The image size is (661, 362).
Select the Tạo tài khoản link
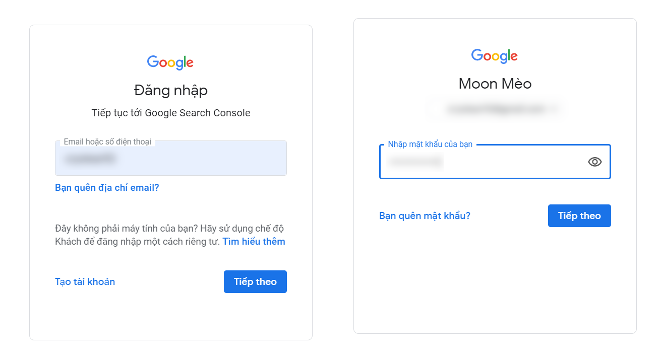tap(85, 282)
